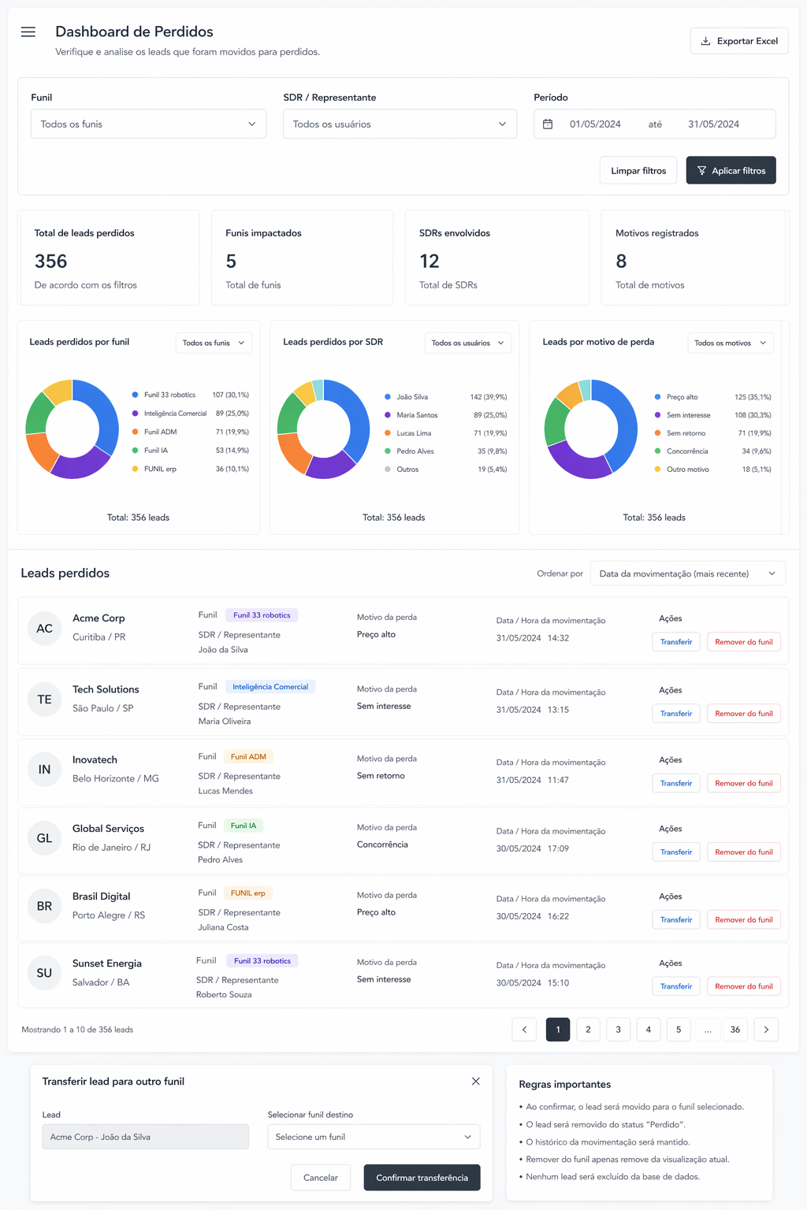Open the hamburger menu icon
The image size is (807, 1210).
tap(28, 32)
